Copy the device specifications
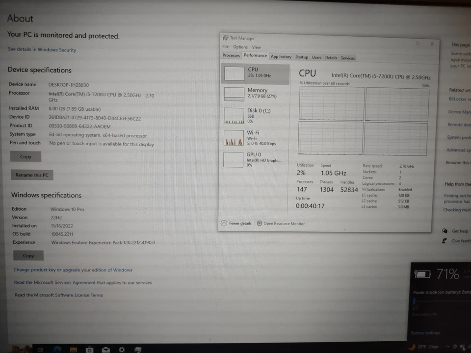 coord(25,156)
